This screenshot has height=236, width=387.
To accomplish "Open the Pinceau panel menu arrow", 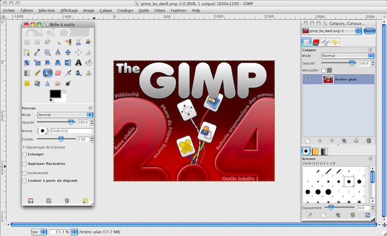I will [90, 108].
